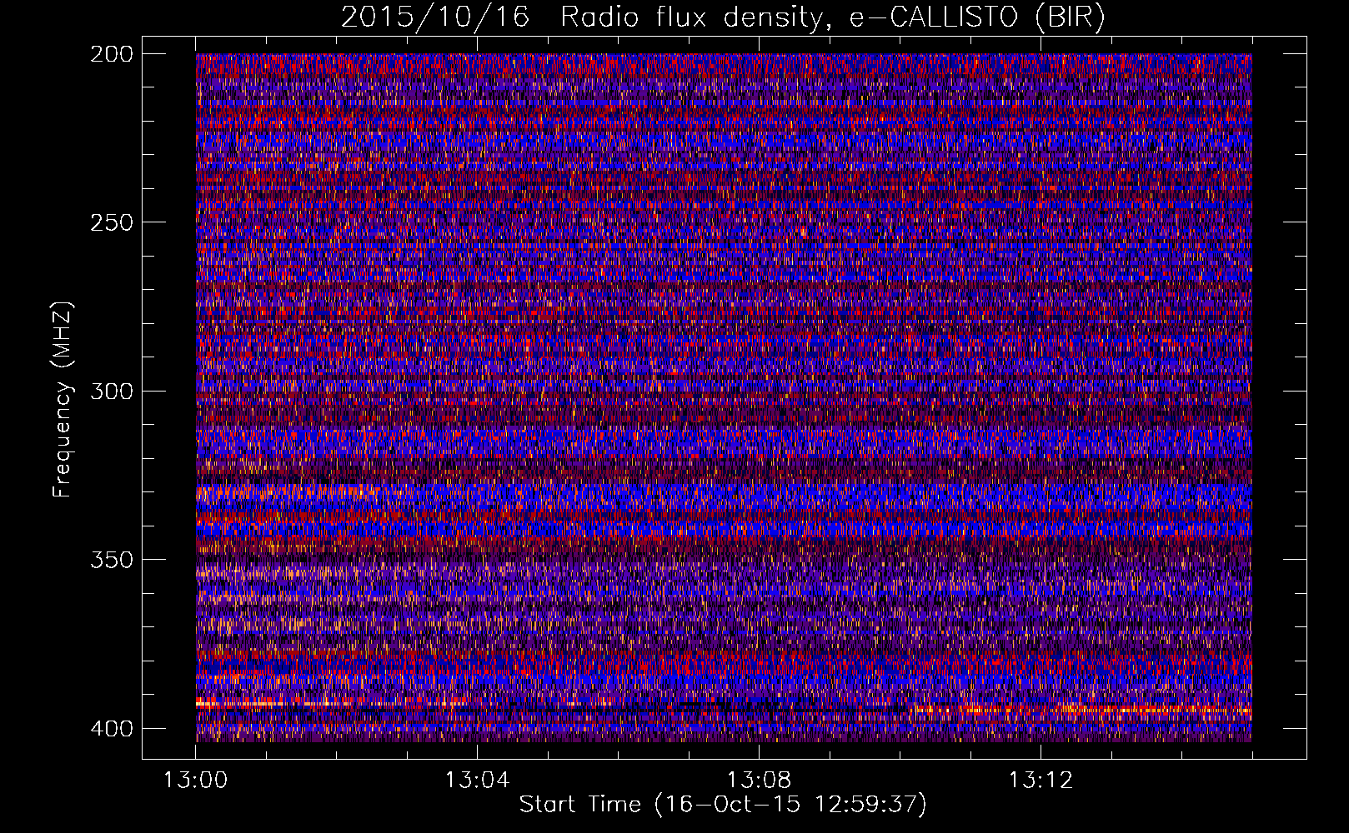Click the 13:12 time tick label
Viewport: 1349px width, 833px height.
coord(1041,780)
